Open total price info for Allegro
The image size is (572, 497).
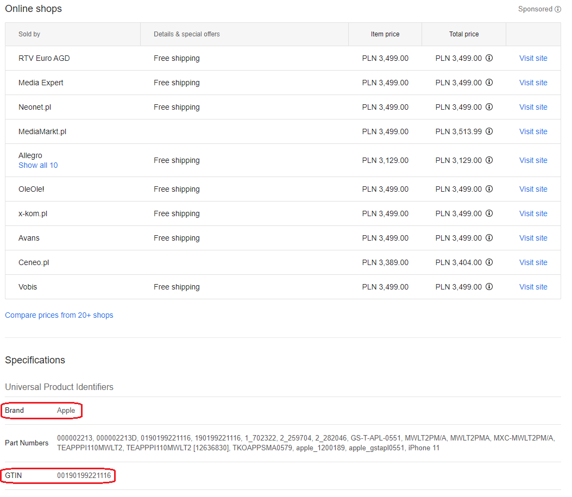[489, 160]
